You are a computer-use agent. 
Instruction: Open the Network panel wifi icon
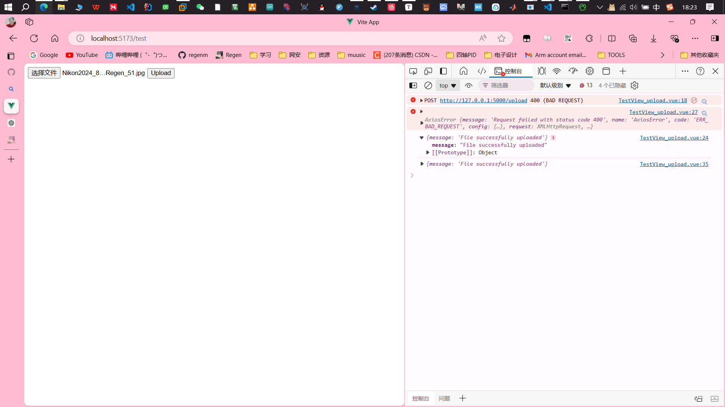(x=557, y=71)
